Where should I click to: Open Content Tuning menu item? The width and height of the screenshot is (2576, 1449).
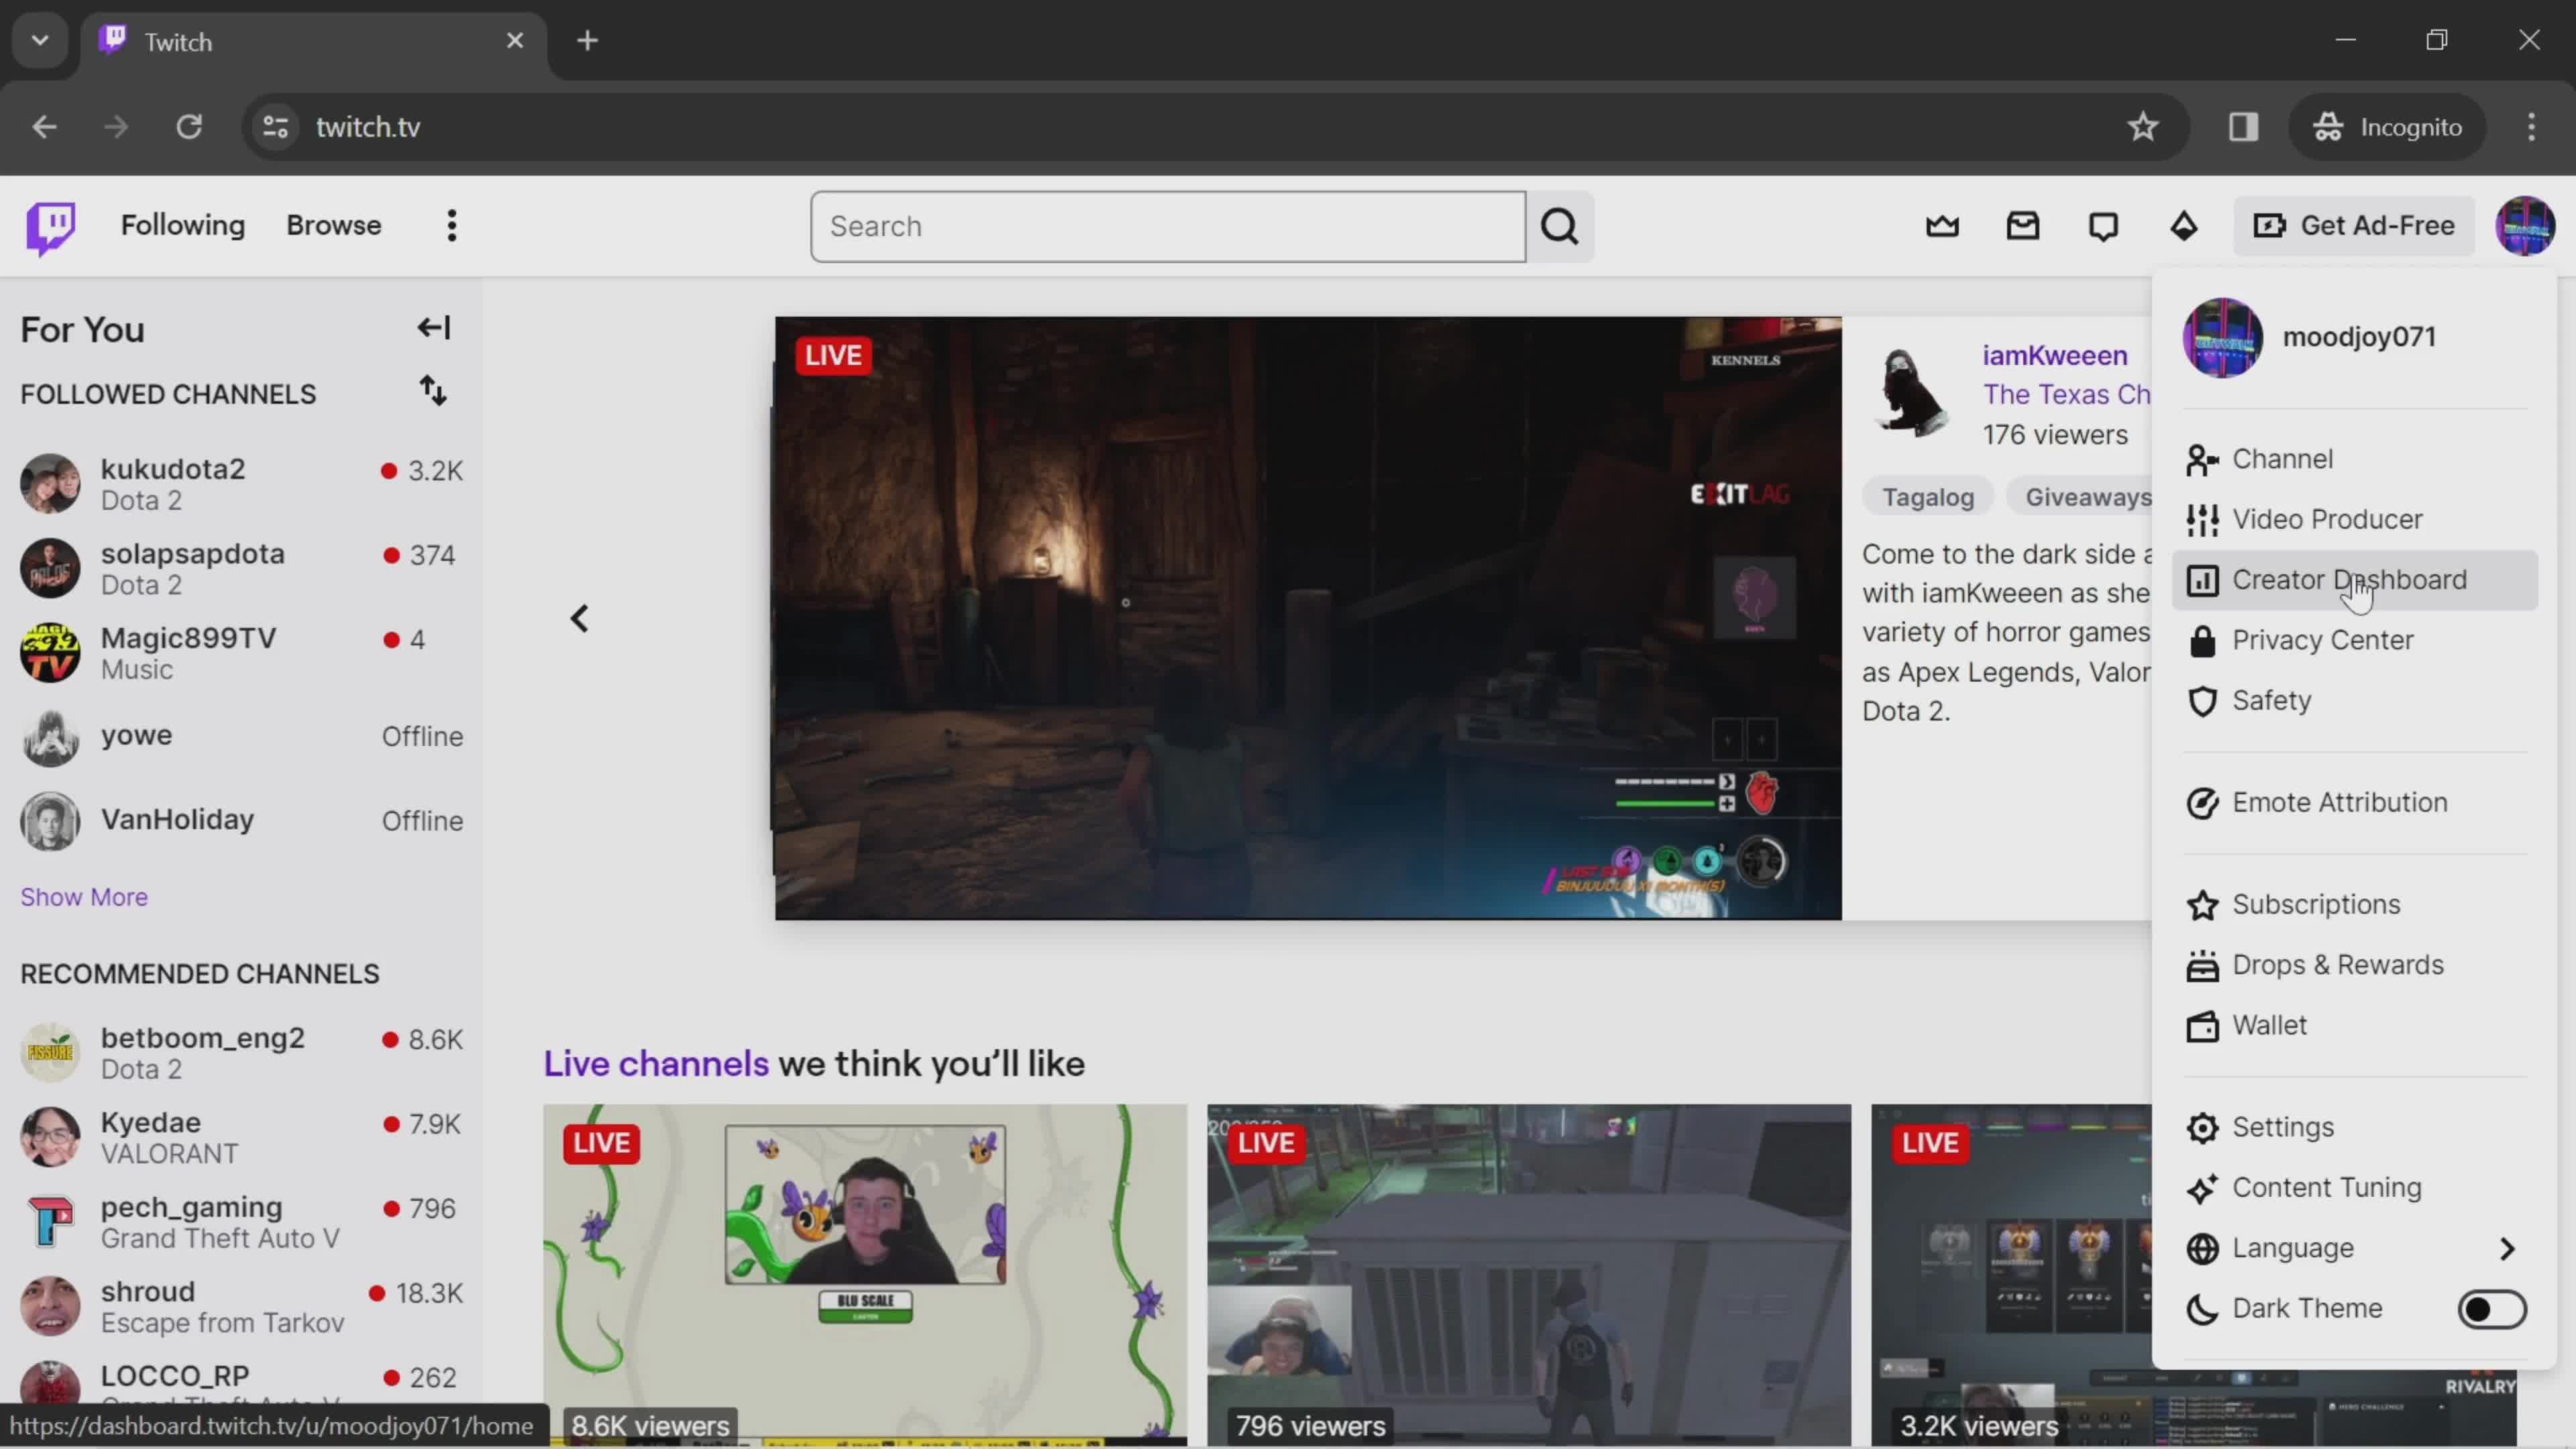[2355, 1188]
